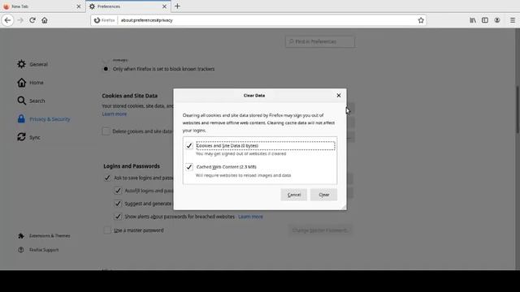Click Change Master Password button
Image resolution: width=520 pixels, height=292 pixels.
pos(320,230)
